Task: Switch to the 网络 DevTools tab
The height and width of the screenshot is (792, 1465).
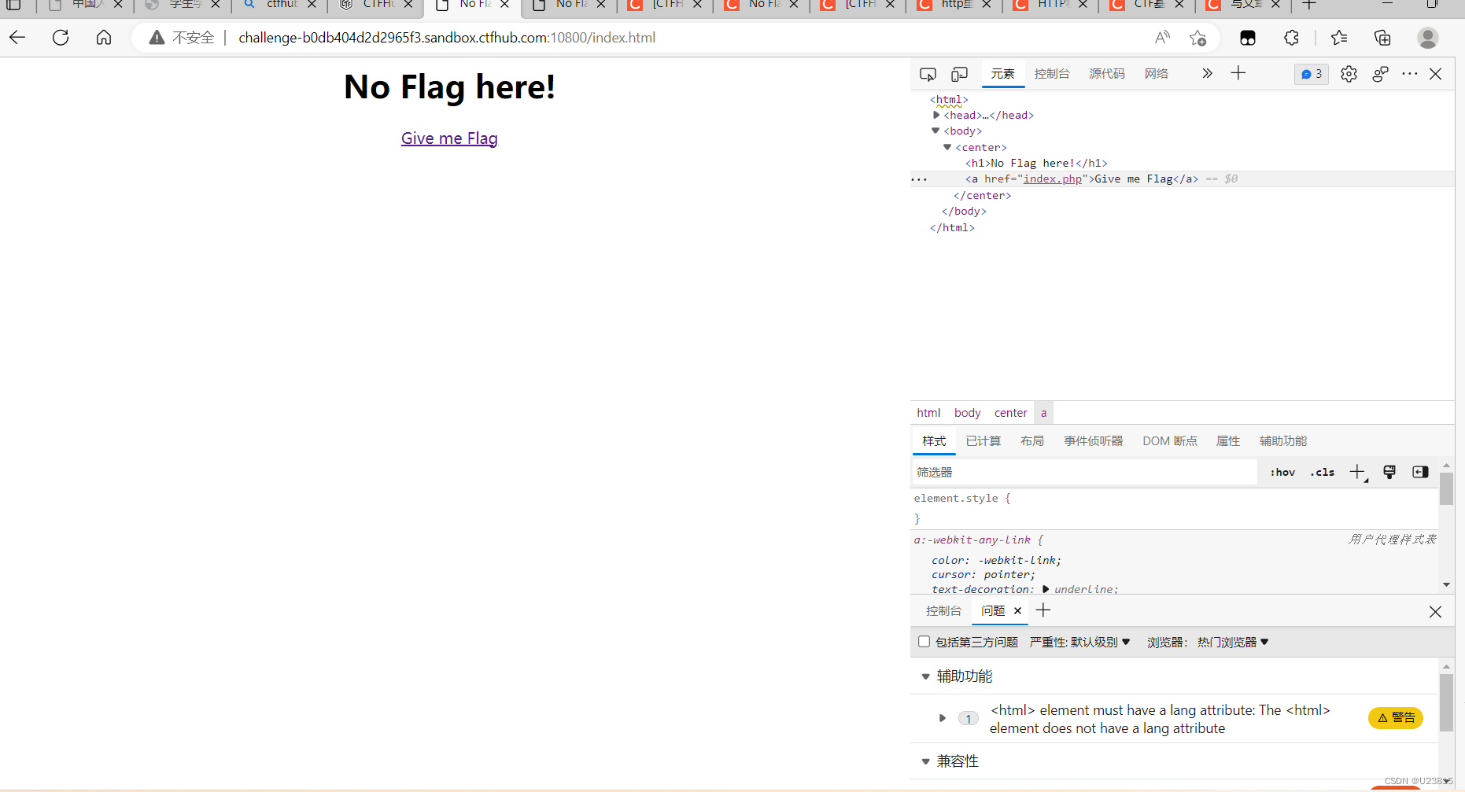Action: 1157,74
